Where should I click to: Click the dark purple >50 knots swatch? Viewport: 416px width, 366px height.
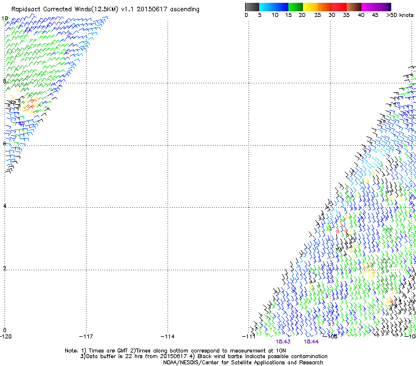390,7
